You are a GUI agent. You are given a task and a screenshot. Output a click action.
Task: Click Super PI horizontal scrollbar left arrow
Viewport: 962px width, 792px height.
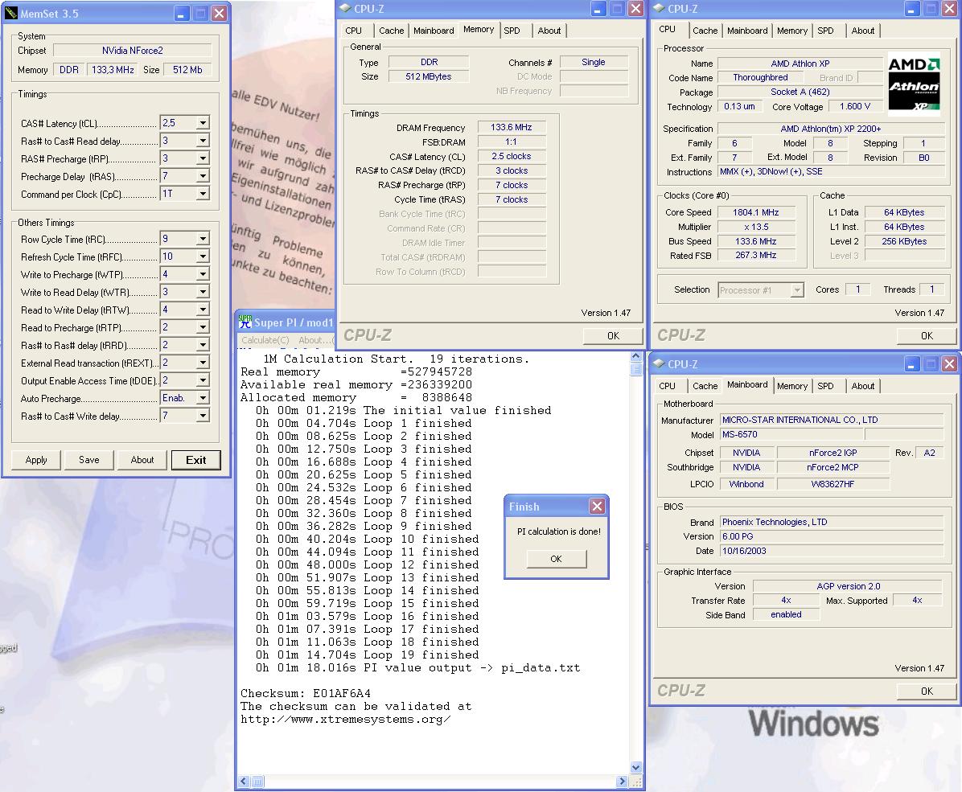pos(244,781)
